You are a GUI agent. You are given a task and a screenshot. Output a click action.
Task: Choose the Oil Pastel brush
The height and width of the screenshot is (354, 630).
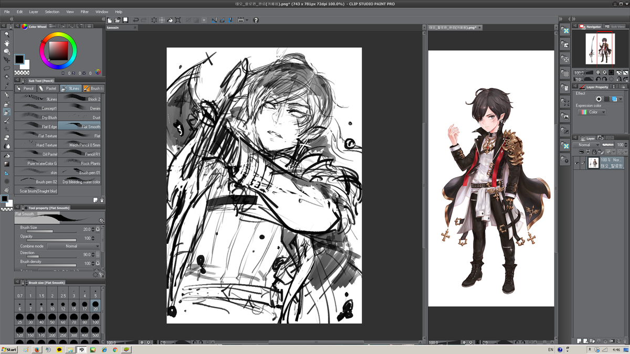36,154
